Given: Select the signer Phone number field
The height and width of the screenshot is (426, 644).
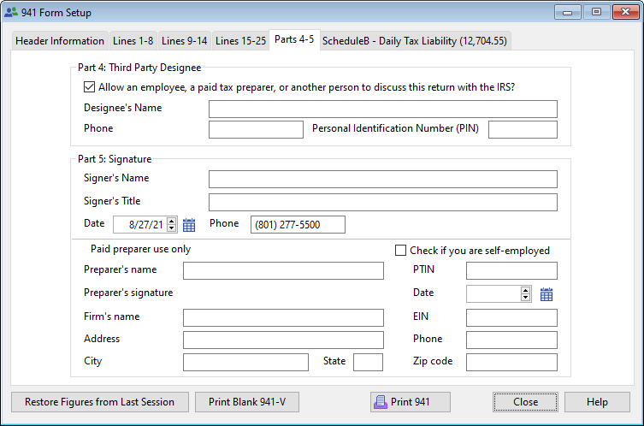Looking at the screenshot, I should pos(298,224).
